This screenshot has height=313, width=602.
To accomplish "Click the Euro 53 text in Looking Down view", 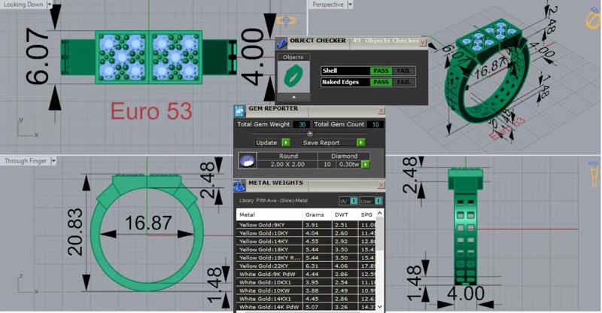I will coord(151,111).
